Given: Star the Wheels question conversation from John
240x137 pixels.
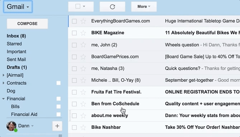Looking at the screenshot, I should click(83, 45).
